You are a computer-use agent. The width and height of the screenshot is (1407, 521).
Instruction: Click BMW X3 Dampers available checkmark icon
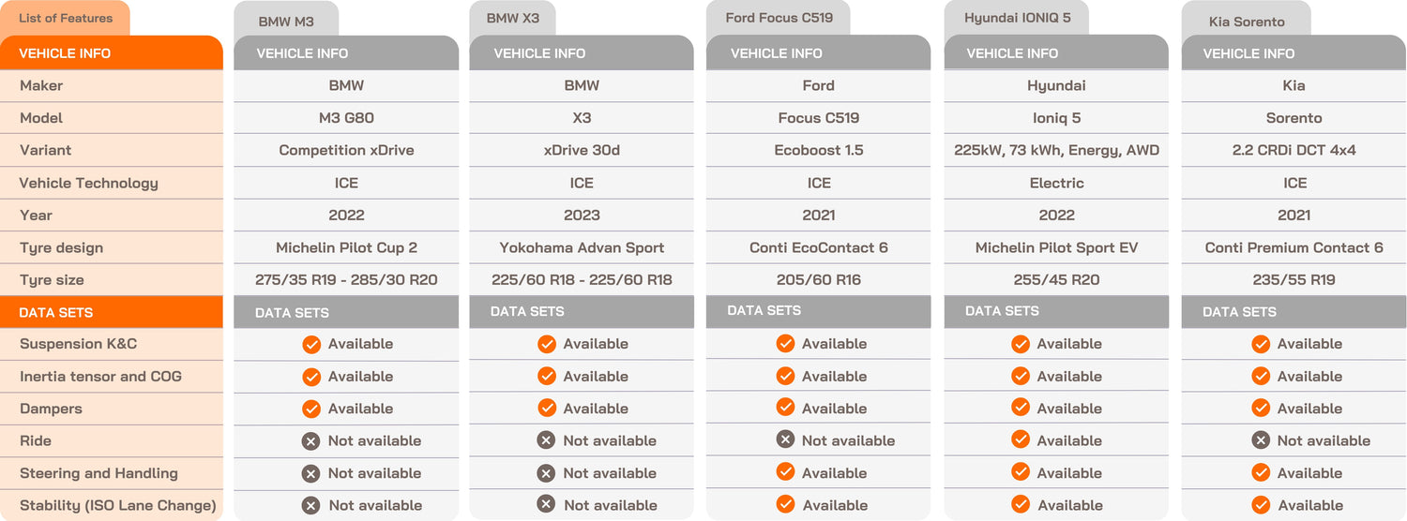pyautogui.click(x=547, y=409)
